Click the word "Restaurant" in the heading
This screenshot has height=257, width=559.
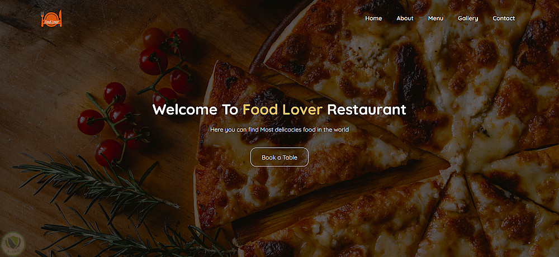[x=367, y=110]
